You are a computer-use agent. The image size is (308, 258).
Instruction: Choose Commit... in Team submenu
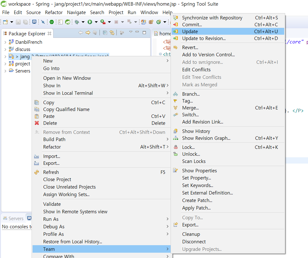[228, 24]
